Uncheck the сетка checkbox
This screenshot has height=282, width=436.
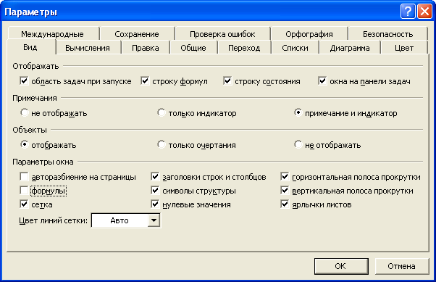(x=24, y=204)
